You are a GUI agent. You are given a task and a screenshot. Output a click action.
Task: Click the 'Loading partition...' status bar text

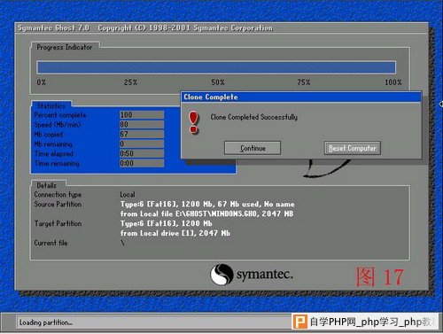point(46,322)
